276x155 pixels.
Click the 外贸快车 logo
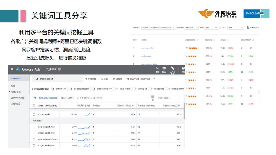[217, 14]
